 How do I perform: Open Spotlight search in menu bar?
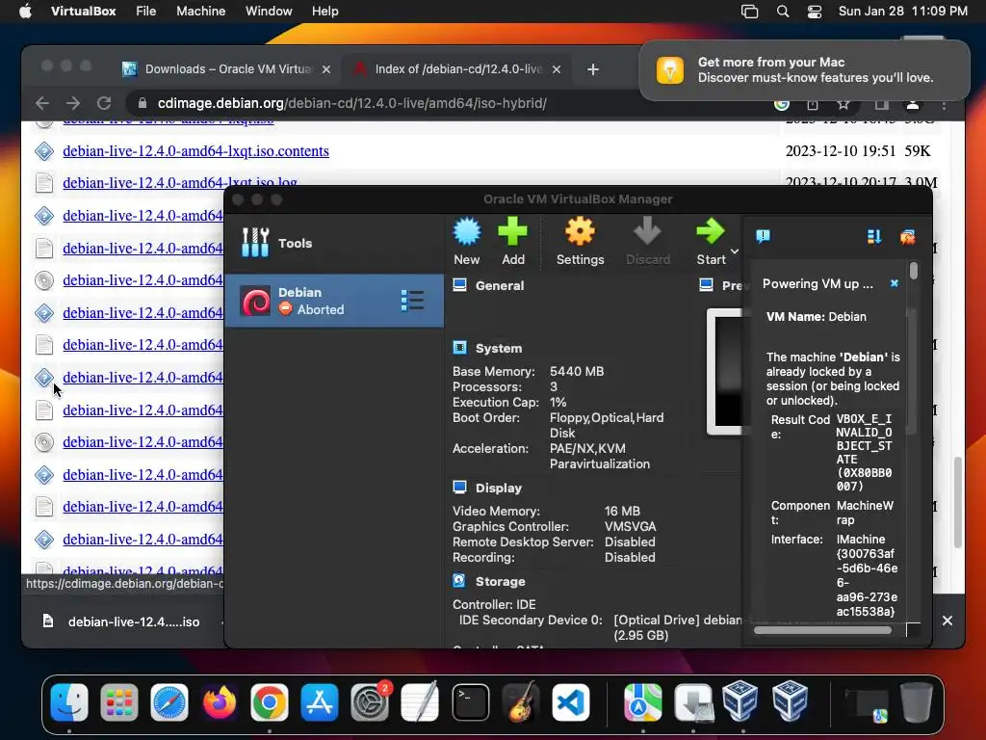[783, 12]
